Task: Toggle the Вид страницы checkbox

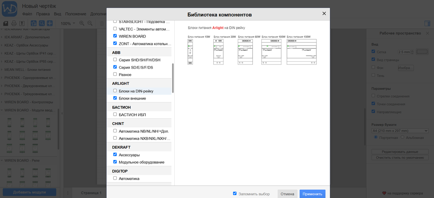Action: coord(374,60)
